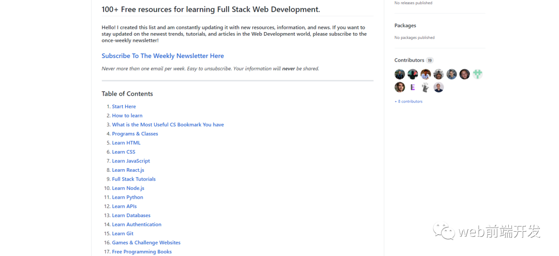The height and width of the screenshot is (256, 559).
Task: Open Free Programming Books link
Action: (142, 251)
